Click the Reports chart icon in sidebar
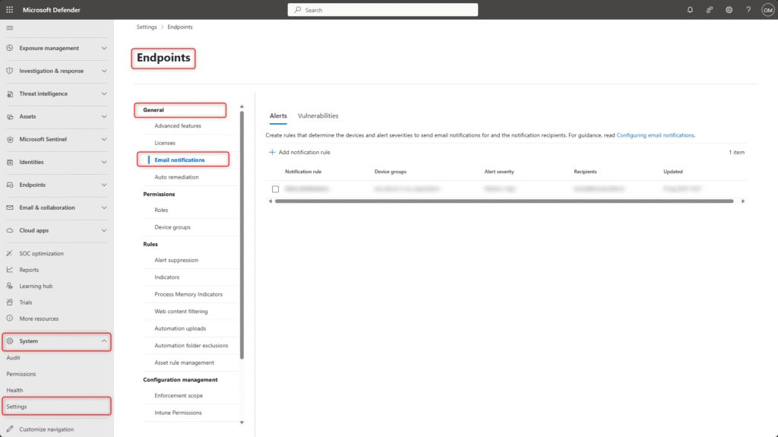 (10, 270)
